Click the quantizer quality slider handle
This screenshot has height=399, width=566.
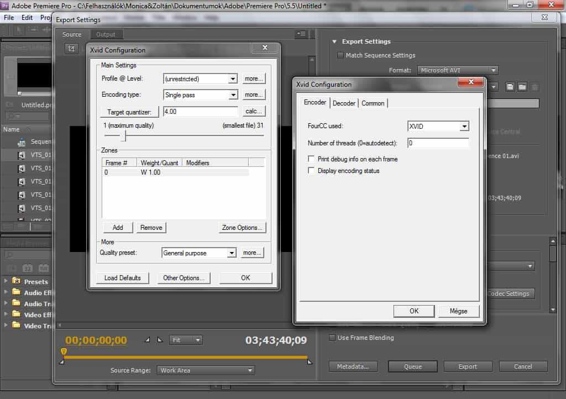[124, 135]
